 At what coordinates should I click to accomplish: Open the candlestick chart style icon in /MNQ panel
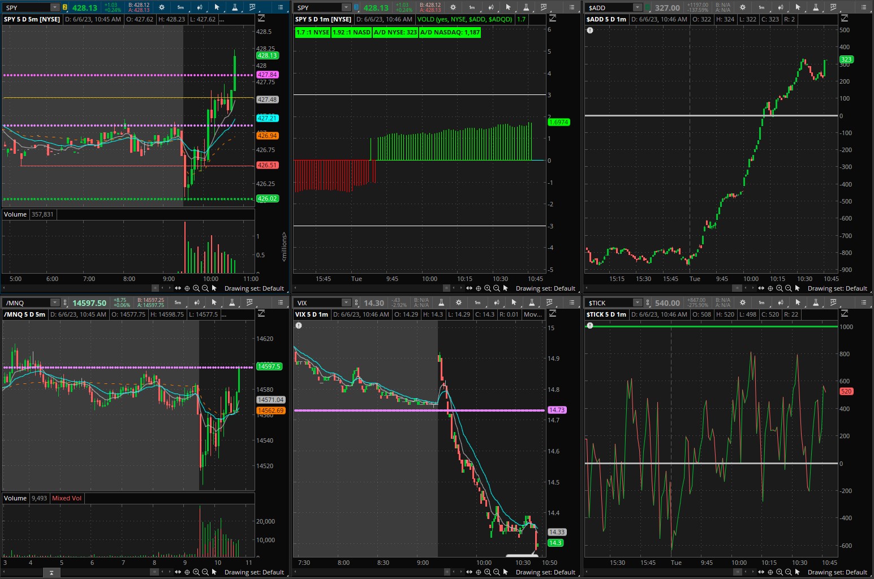(196, 303)
